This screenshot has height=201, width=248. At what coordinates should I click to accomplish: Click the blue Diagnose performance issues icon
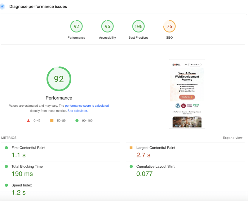pyautogui.click(x=2, y=6)
